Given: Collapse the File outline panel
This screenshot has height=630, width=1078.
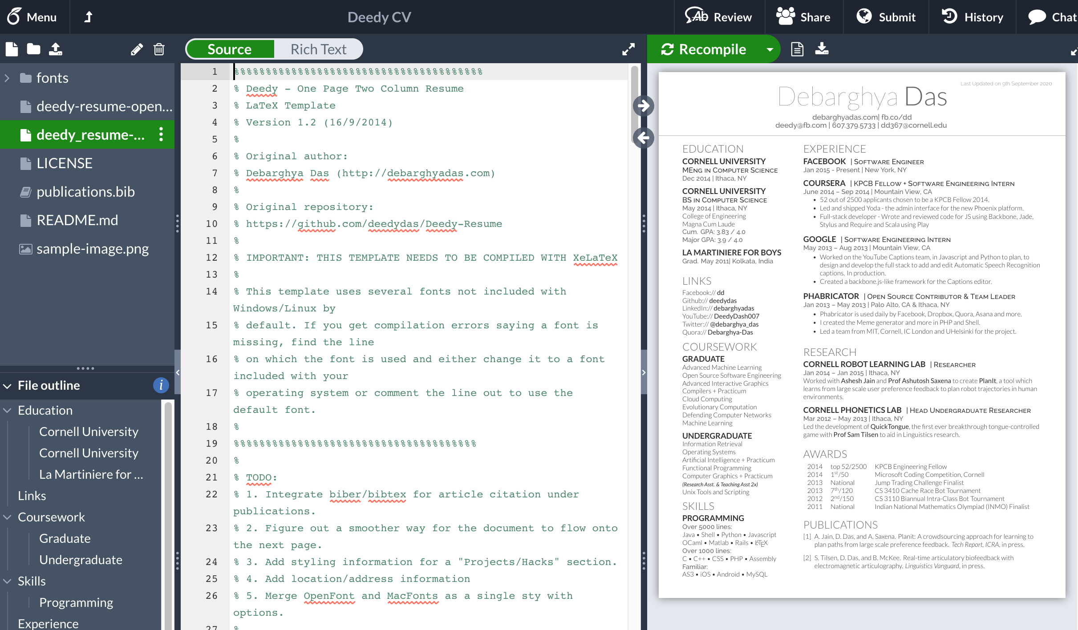Looking at the screenshot, I should [x=7, y=386].
